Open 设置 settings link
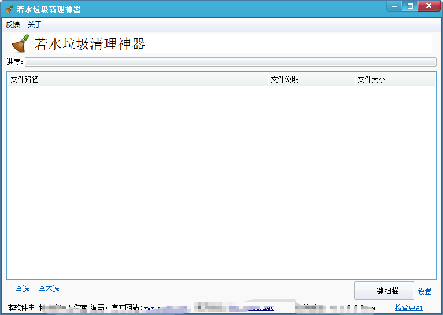Screen dimensions: 443x315 (x=424, y=291)
